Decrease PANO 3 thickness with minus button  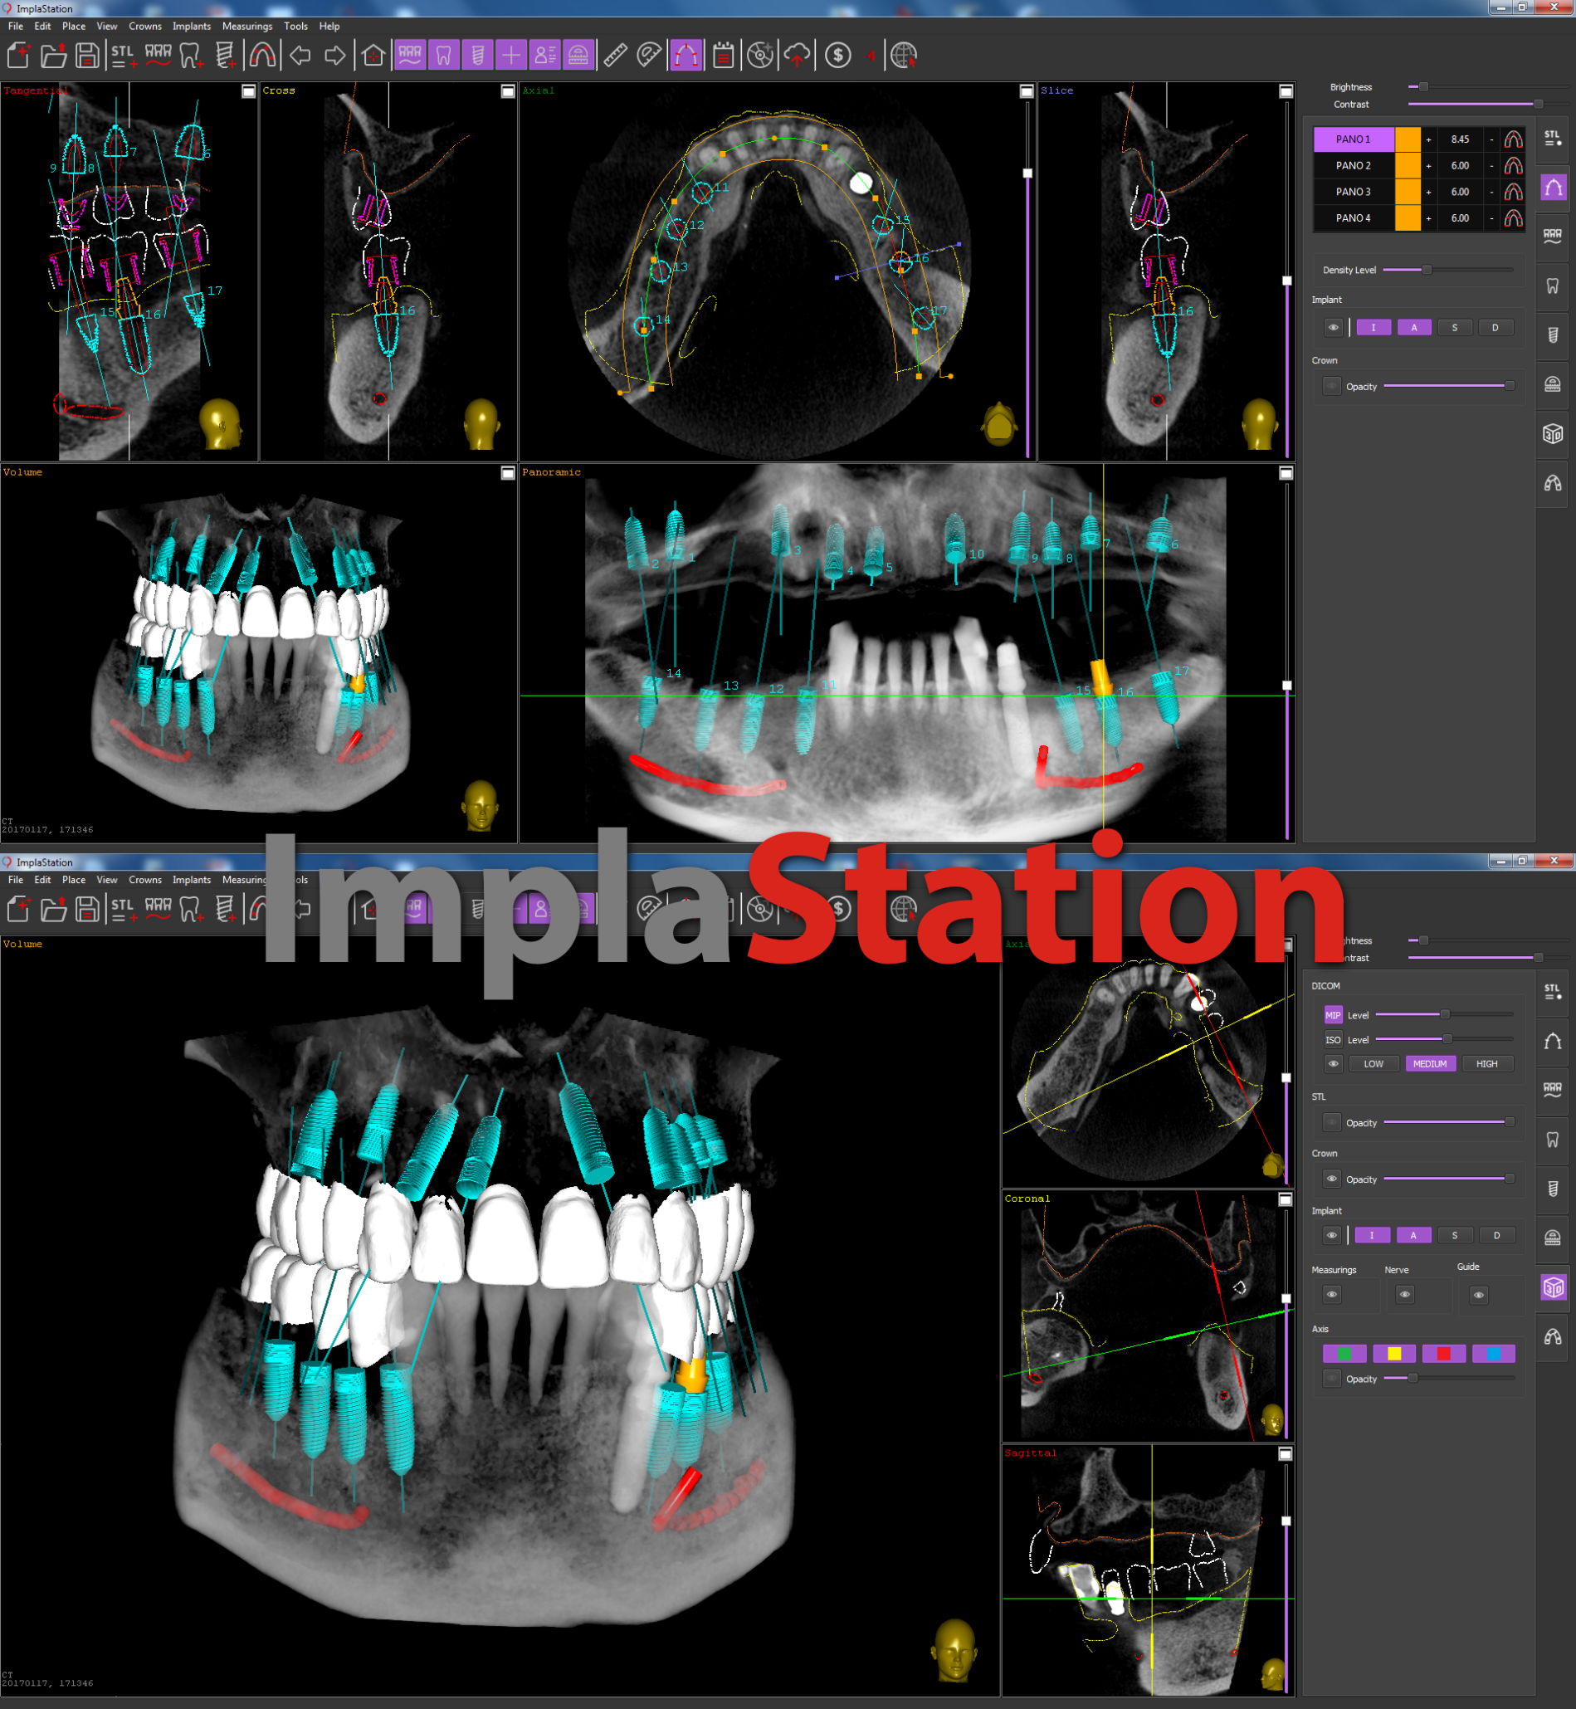(x=1491, y=192)
